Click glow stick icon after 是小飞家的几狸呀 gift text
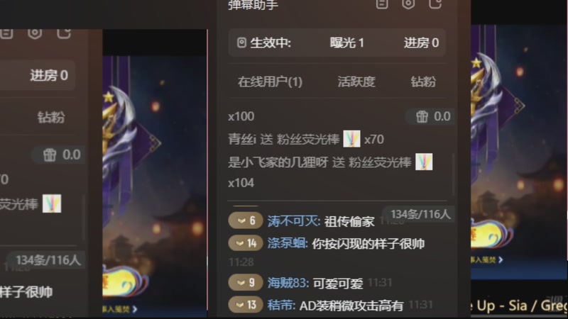Image resolution: width=568 pixels, height=319 pixels. pyautogui.click(x=424, y=162)
